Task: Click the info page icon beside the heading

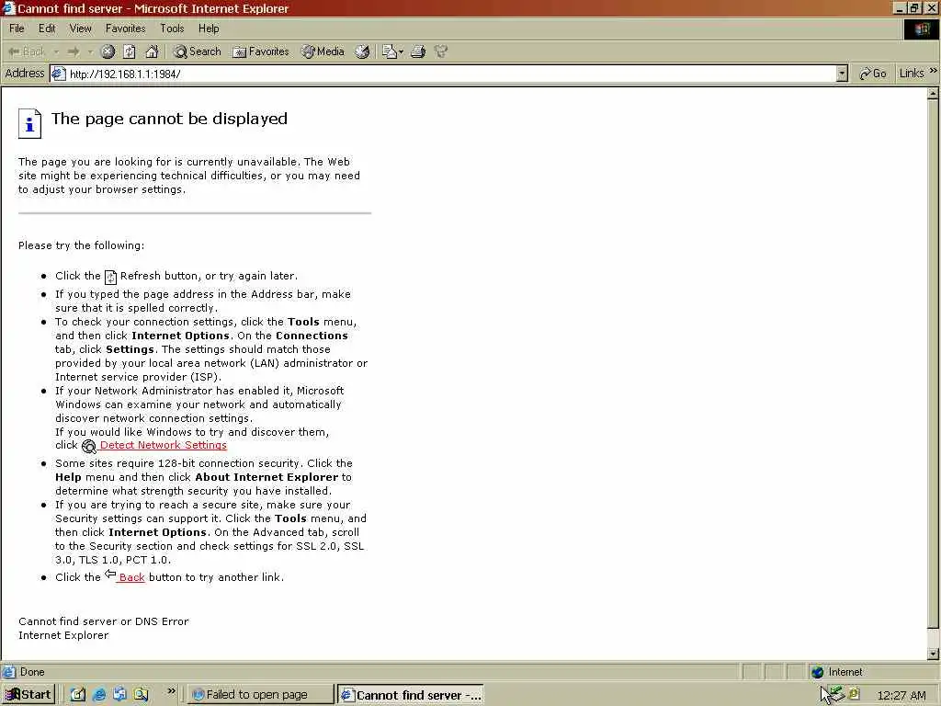Action: (x=29, y=123)
